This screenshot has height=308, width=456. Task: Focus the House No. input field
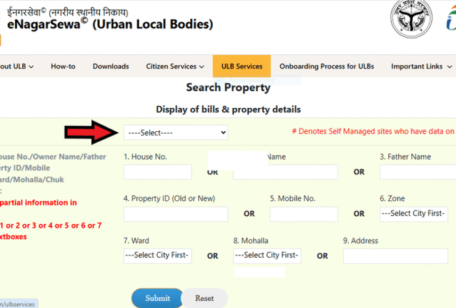158,172
